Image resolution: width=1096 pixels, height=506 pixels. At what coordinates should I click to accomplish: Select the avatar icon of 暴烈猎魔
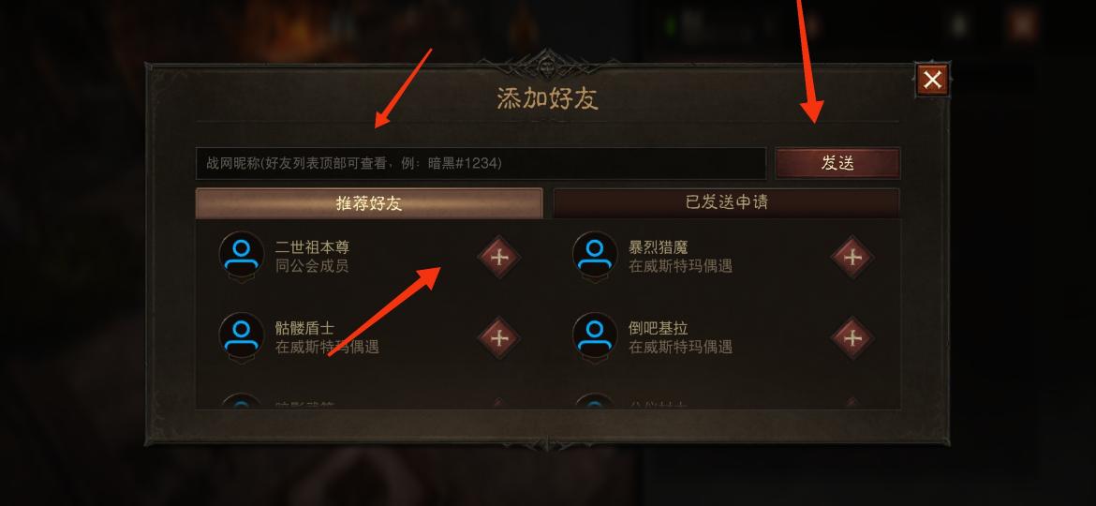(595, 256)
